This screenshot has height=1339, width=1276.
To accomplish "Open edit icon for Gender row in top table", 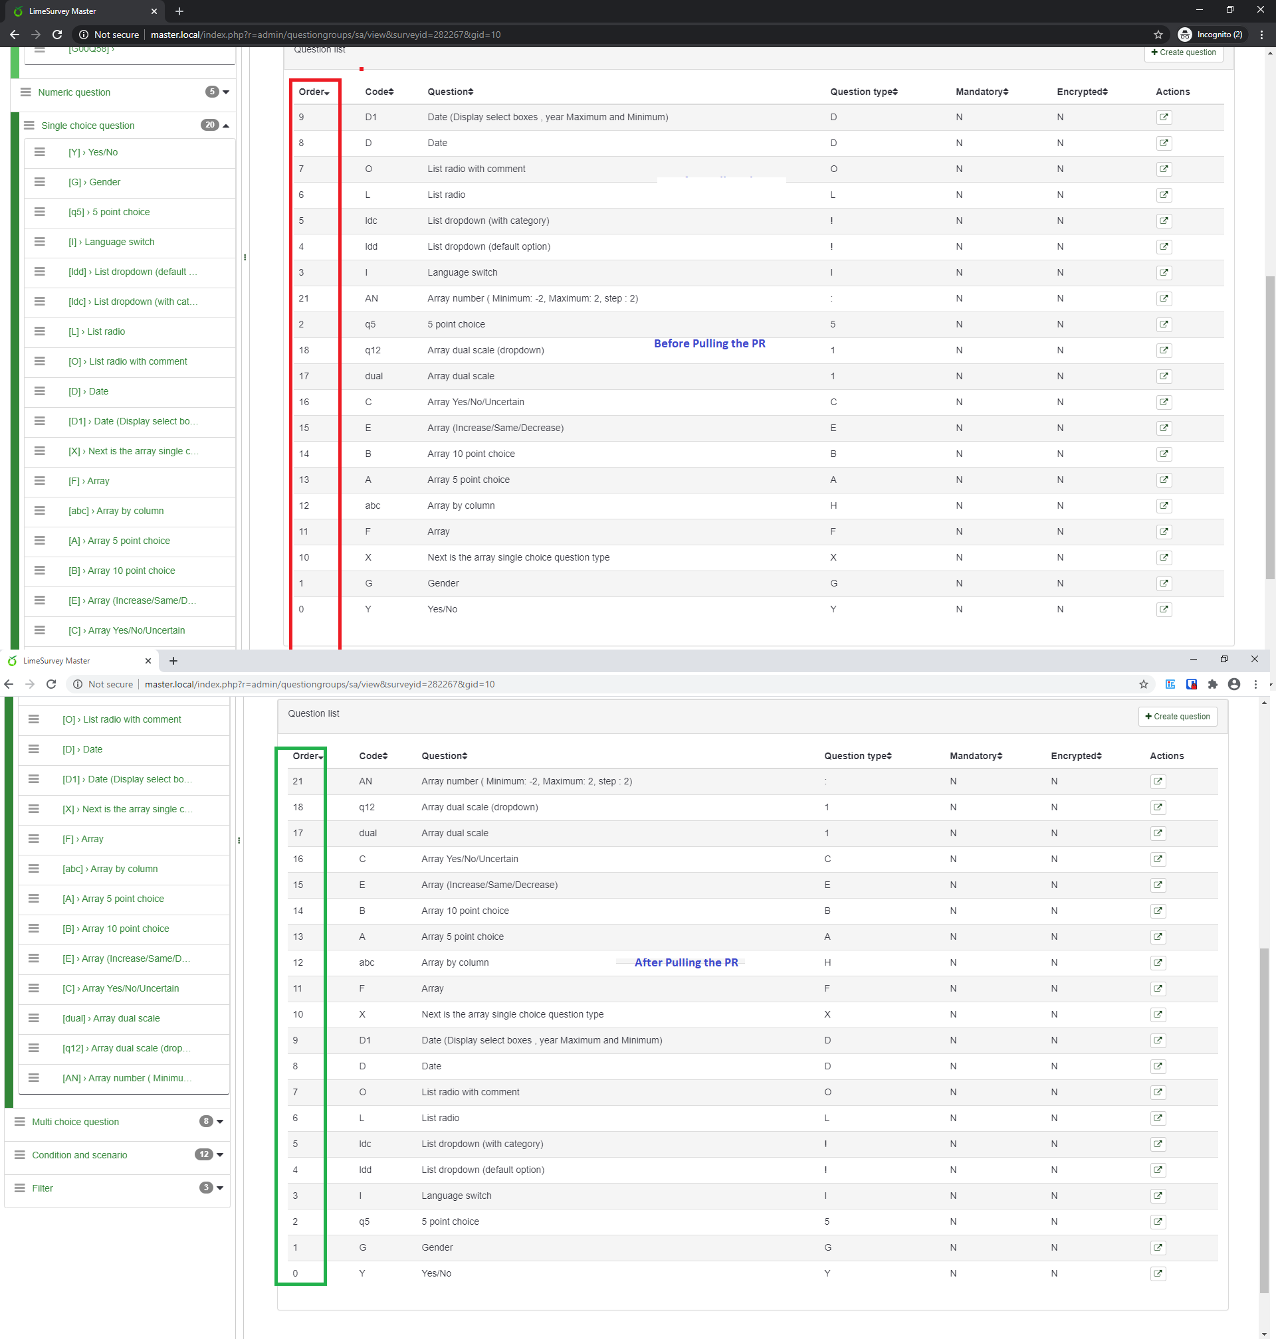I will 1164,583.
